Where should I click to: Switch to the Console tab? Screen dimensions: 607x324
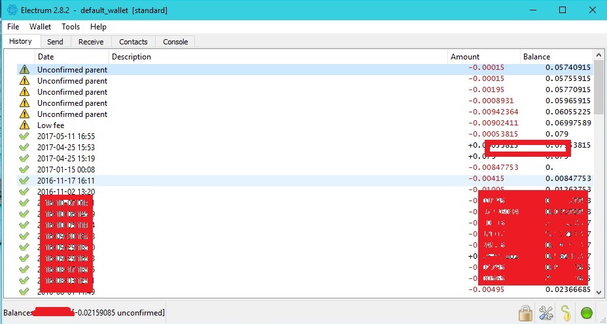pyautogui.click(x=175, y=42)
